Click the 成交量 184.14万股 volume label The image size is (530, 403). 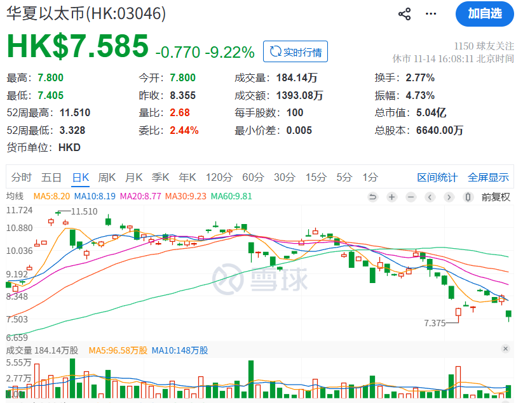(42, 350)
